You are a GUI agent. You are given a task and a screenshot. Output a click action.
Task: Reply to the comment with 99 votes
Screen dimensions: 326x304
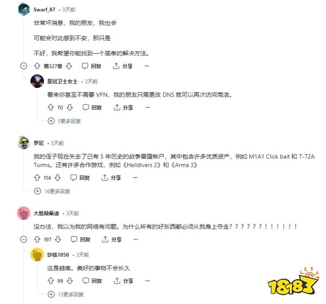pyautogui.click(x=92, y=281)
